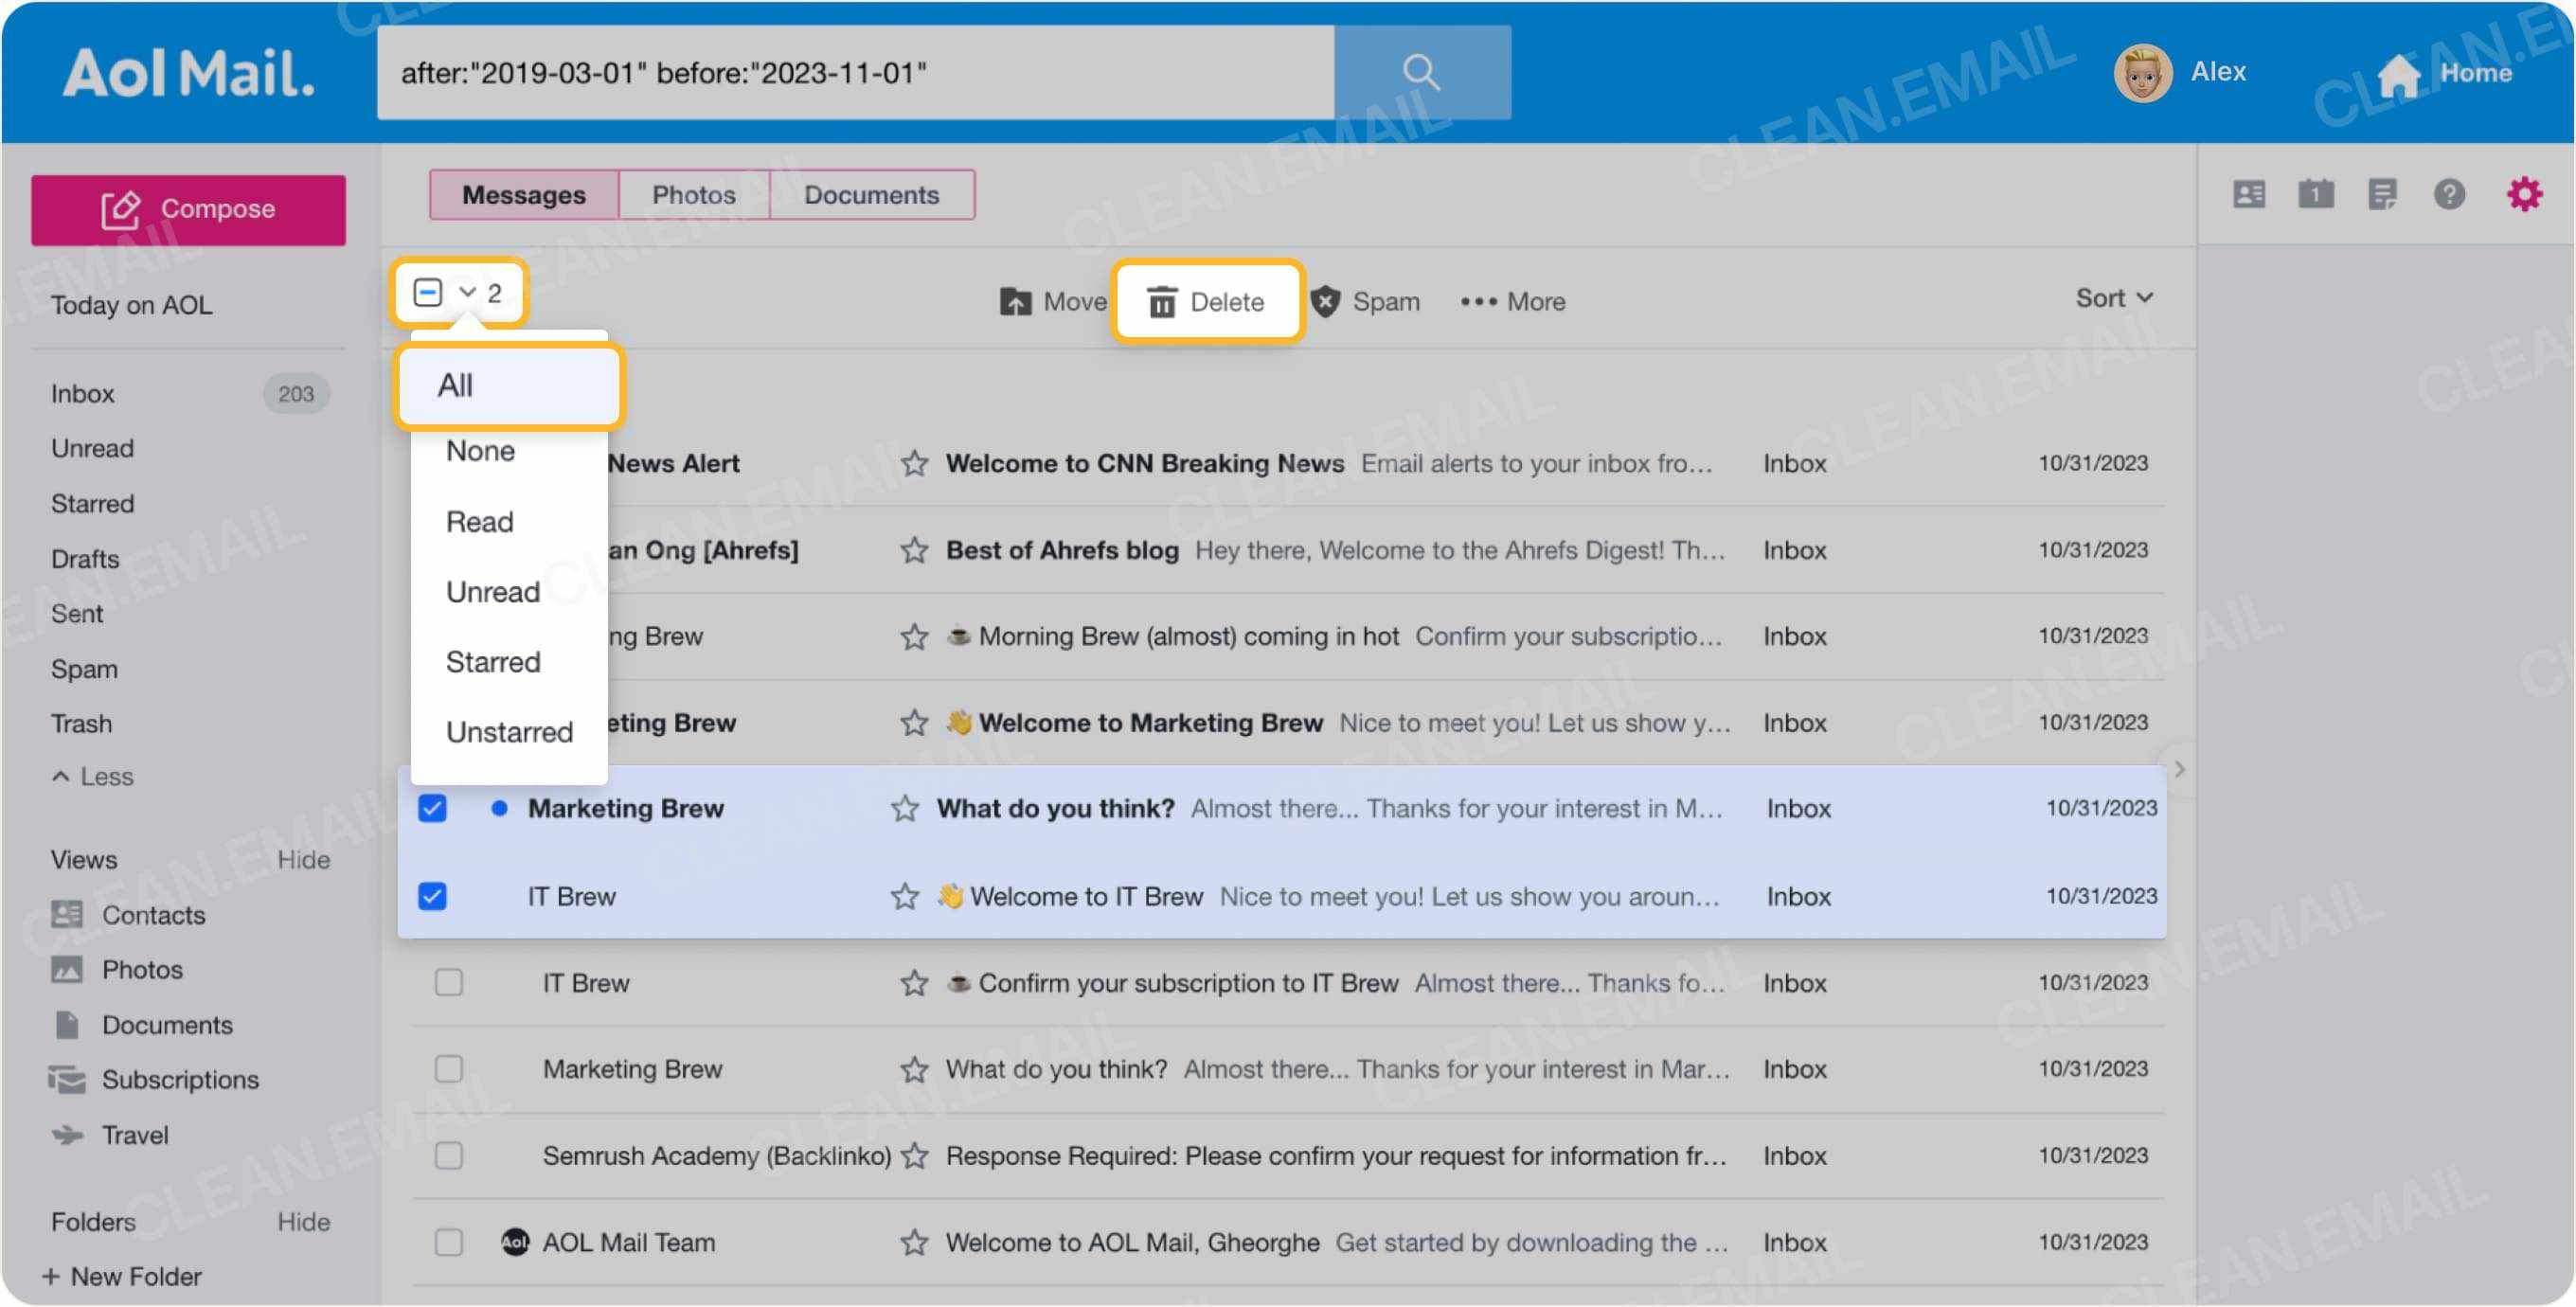Select the Documents tab
This screenshot has height=1307, width=2576.
click(871, 193)
